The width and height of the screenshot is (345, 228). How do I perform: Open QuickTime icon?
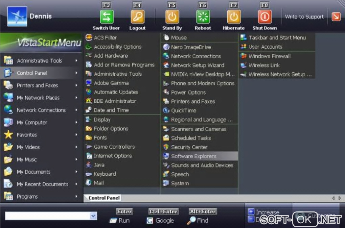[166, 110]
